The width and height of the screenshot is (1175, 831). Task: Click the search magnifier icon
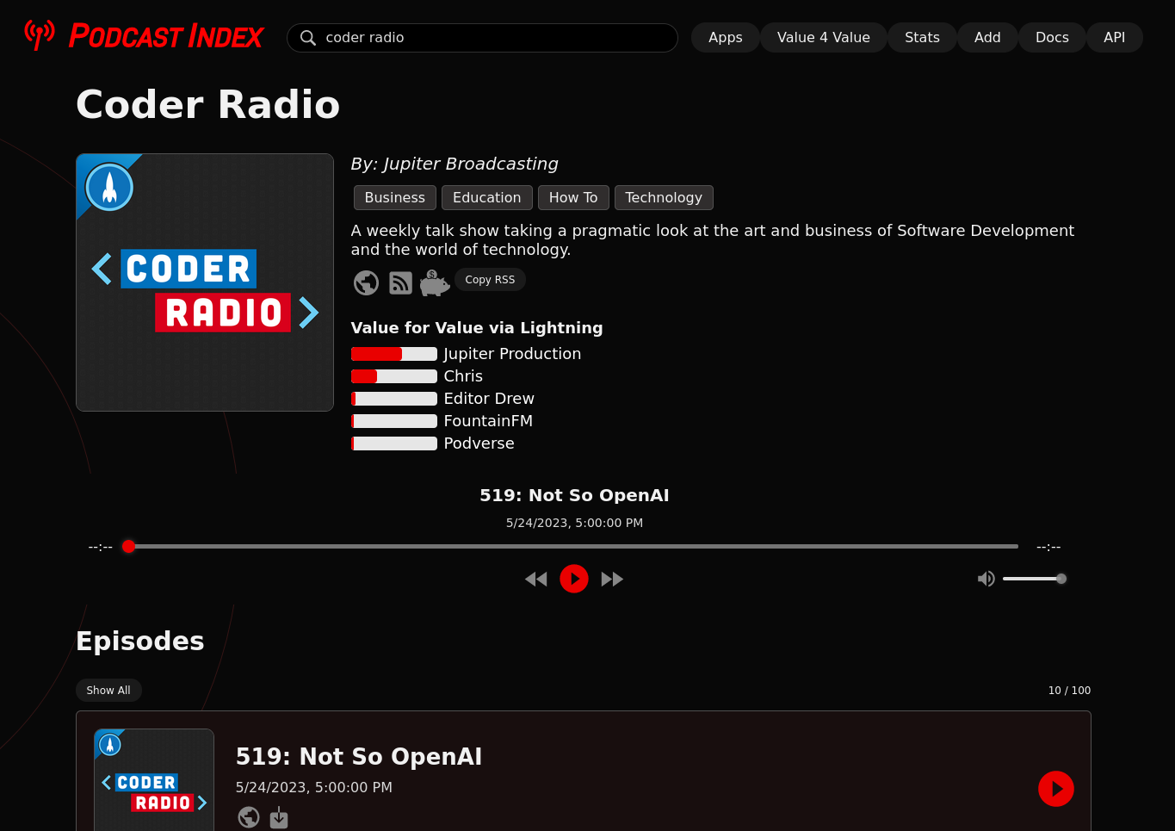tap(308, 38)
